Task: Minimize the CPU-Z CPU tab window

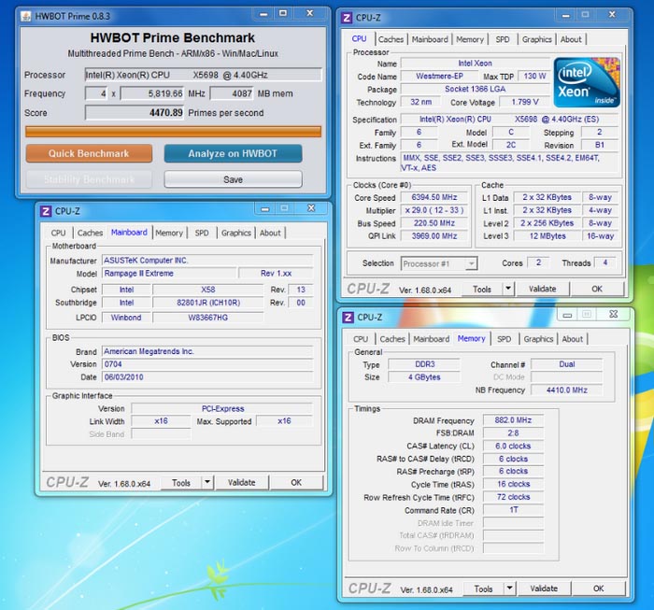Action: tap(565, 15)
